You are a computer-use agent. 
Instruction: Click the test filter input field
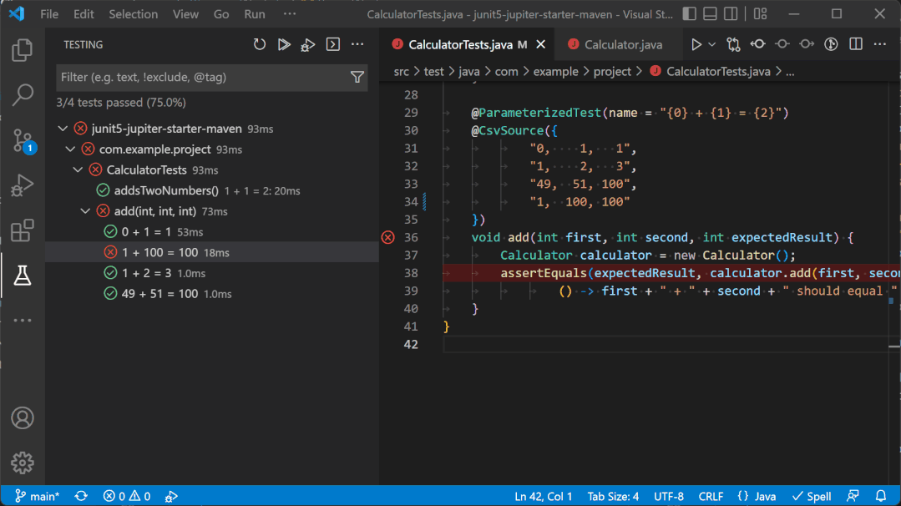pos(202,77)
